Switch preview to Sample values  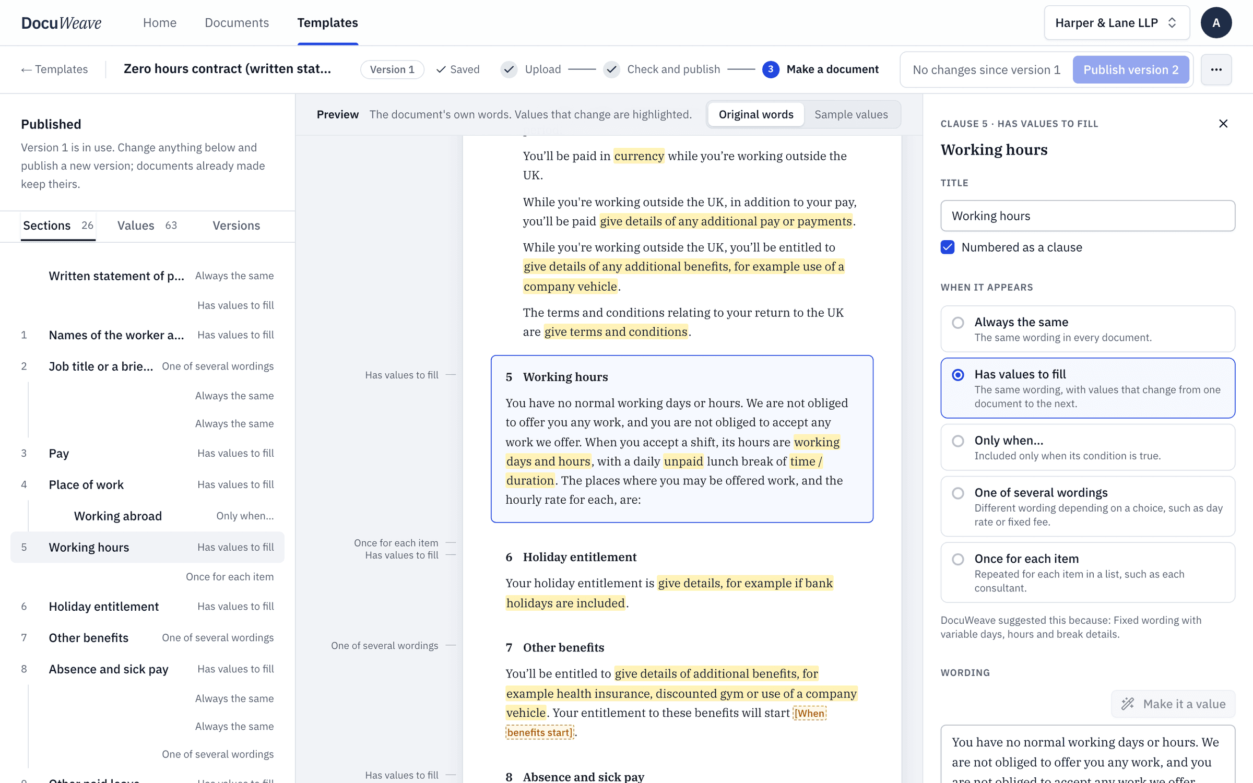(851, 114)
